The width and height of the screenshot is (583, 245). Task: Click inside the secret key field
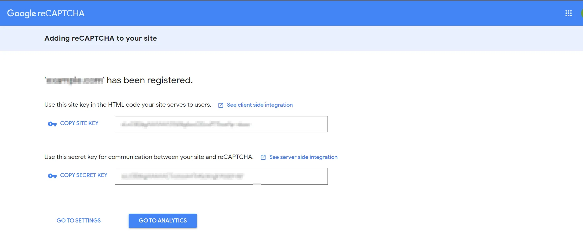point(221,176)
